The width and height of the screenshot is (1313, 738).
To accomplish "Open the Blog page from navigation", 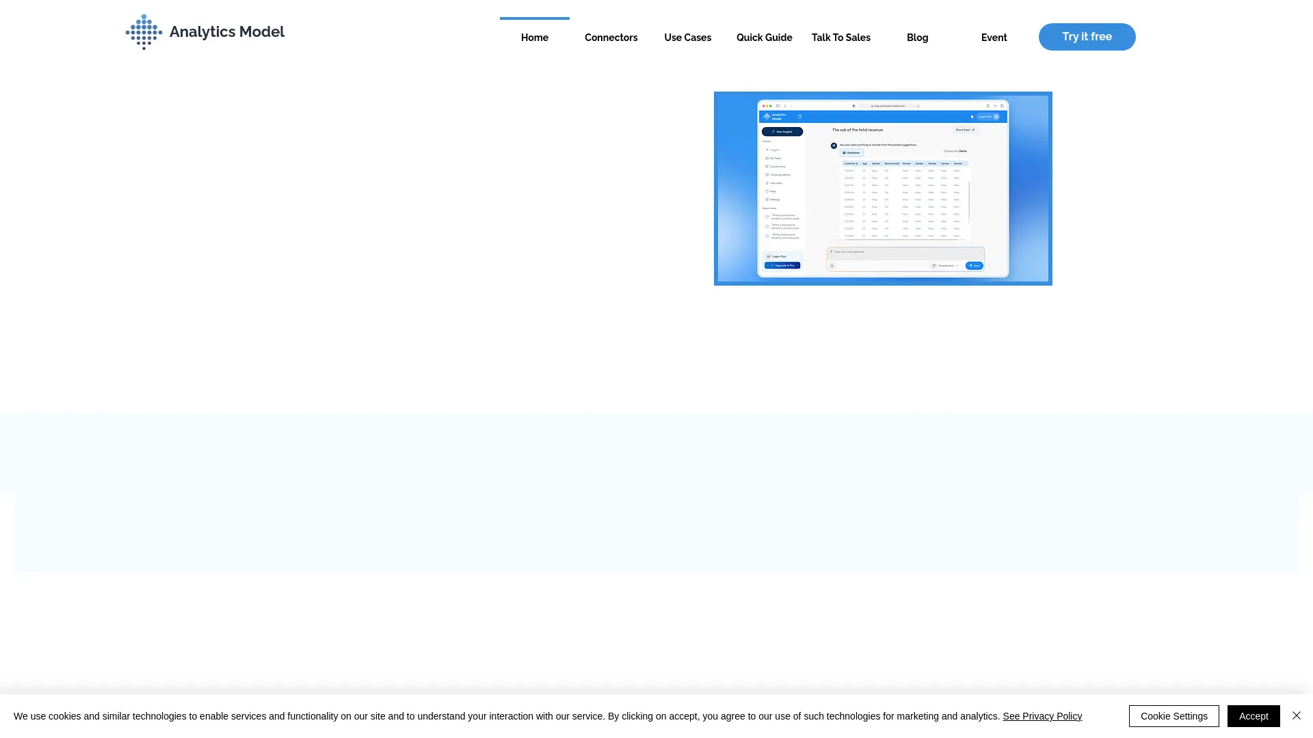I will 917,37.
